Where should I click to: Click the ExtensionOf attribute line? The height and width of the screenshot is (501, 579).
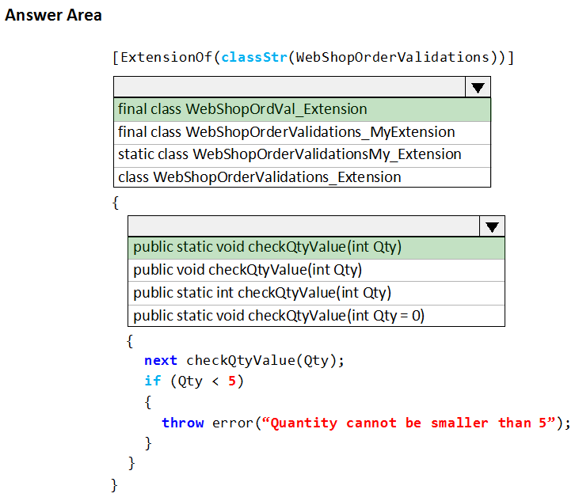pos(313,58)
